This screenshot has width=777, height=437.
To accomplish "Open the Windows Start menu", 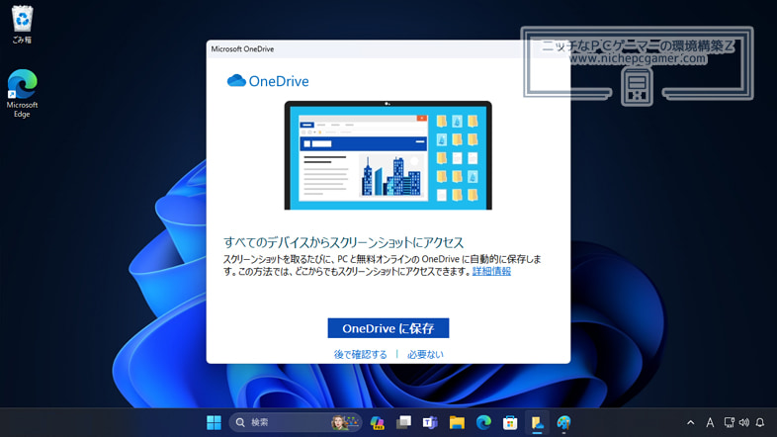I will [x=215, y=422].
